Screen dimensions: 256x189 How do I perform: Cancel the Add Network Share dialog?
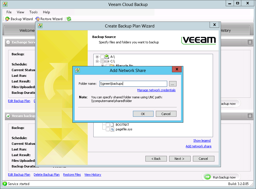(x=166, y=114)
